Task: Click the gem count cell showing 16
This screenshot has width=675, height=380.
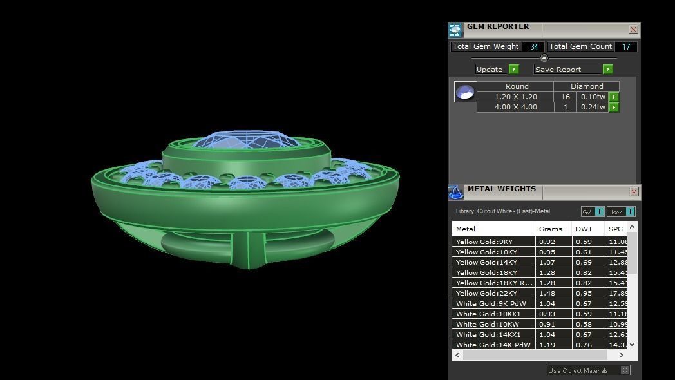Action: pyautogui.click(x=566, y=97)
